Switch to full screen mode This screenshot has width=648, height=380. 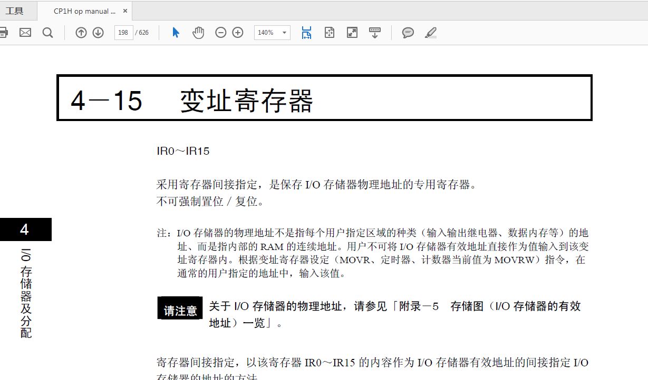coord(352,33)
